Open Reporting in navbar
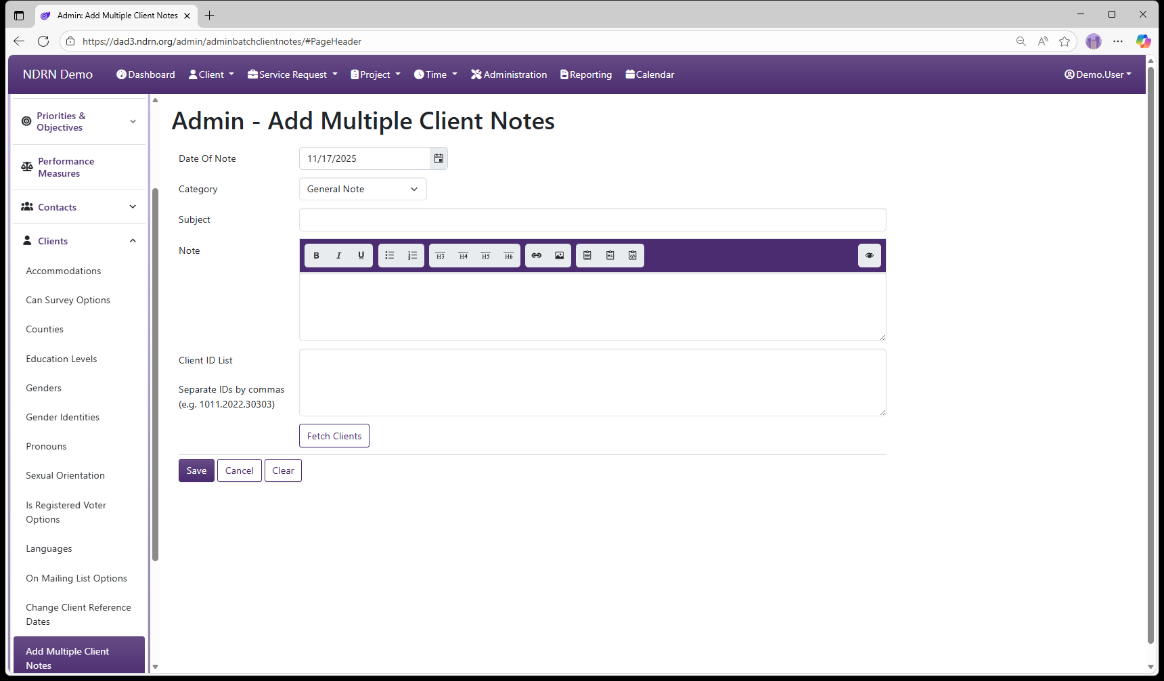This screenshot has height=681, width=1164. click(586, 74)
